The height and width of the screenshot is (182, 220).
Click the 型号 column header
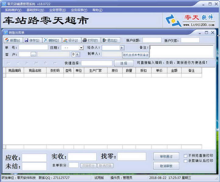tap(68, 70)
